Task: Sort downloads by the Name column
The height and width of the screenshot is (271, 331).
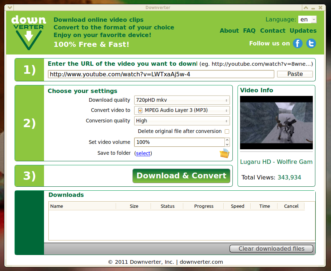Action: pyautogui.click(x=82, y=206)
